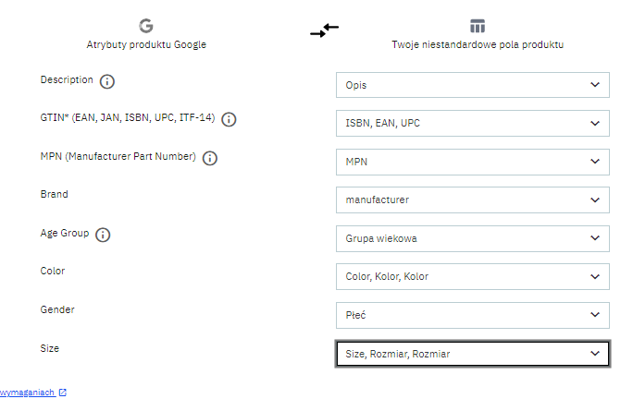Click the Atrybuty produktu Google heading

coord(146,44)
